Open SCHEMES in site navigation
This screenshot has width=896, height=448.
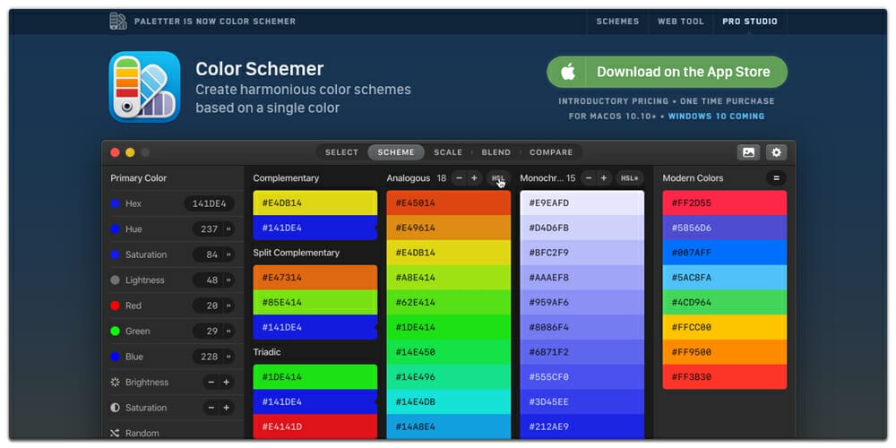tap(617, 22)
